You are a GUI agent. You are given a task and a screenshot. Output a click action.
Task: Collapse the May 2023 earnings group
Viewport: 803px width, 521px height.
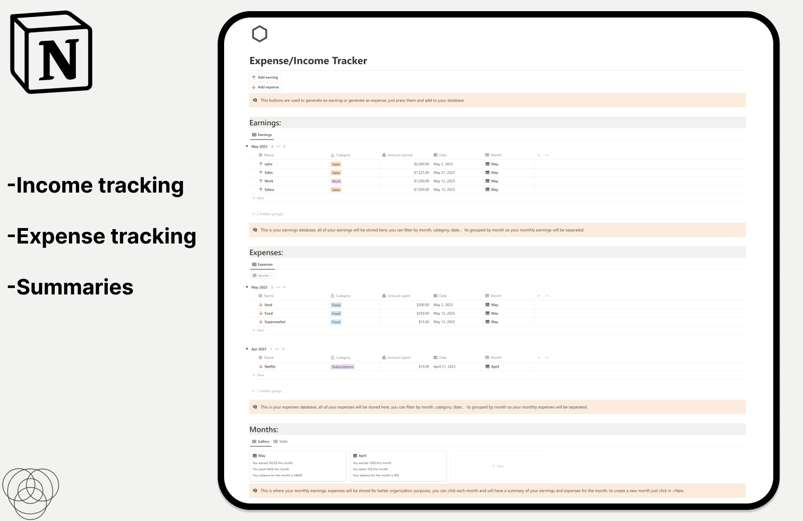point(247,146)
